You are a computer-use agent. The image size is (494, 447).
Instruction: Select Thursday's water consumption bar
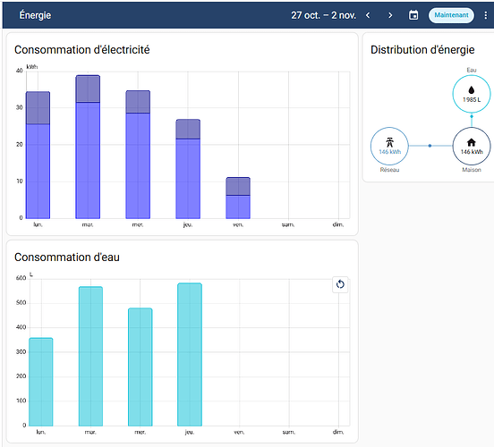click(x=190, y=354)
